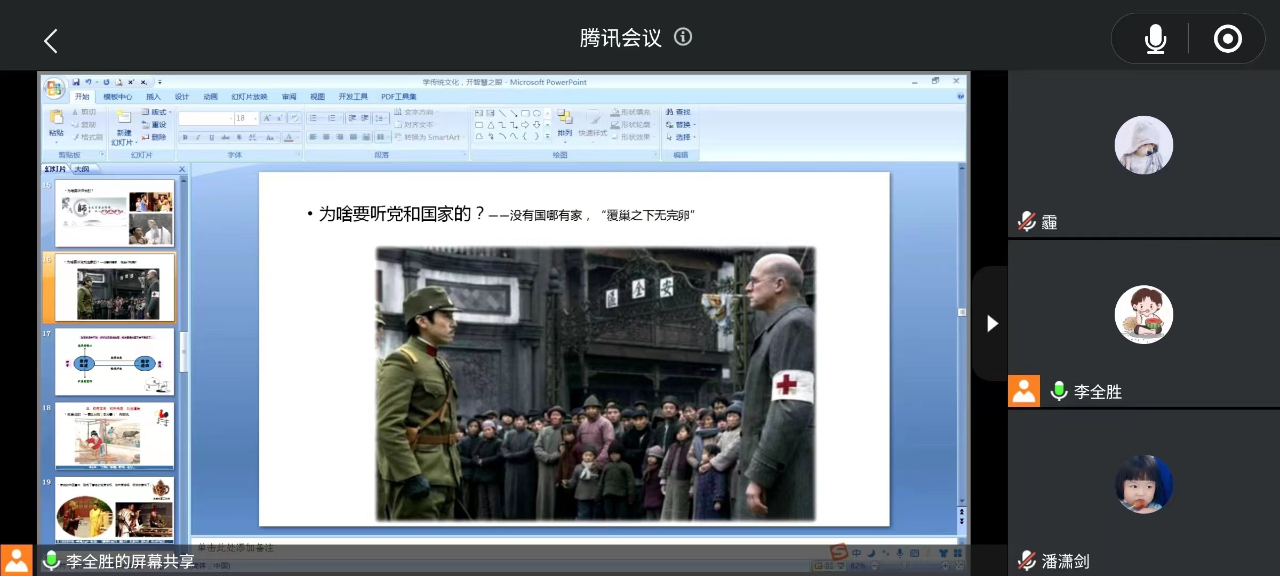
Task: Click the Save icon in quick access toolbar
Action: point(76,82)
